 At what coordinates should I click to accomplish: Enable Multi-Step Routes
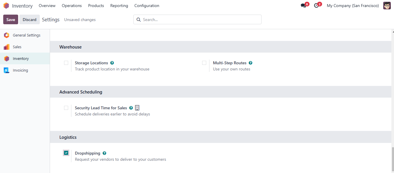(204, 63)
